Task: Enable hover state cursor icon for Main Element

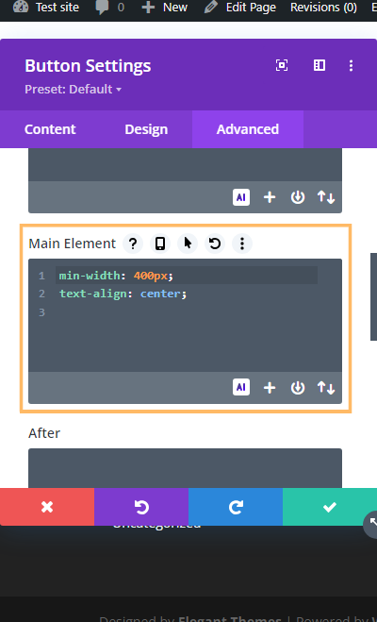Action: tap(188, 244)
